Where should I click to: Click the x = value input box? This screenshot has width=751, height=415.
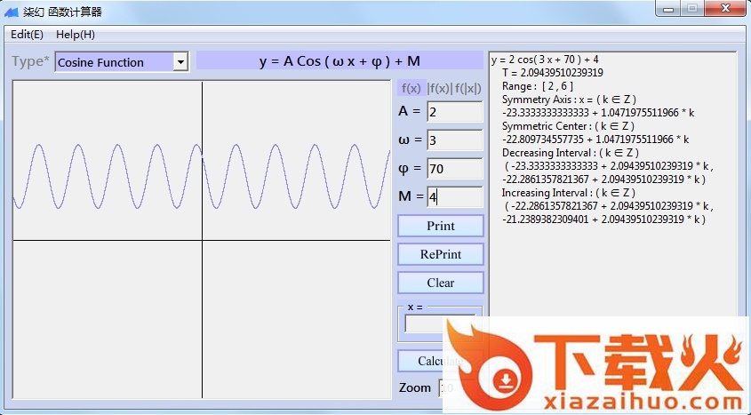(425, 324)
